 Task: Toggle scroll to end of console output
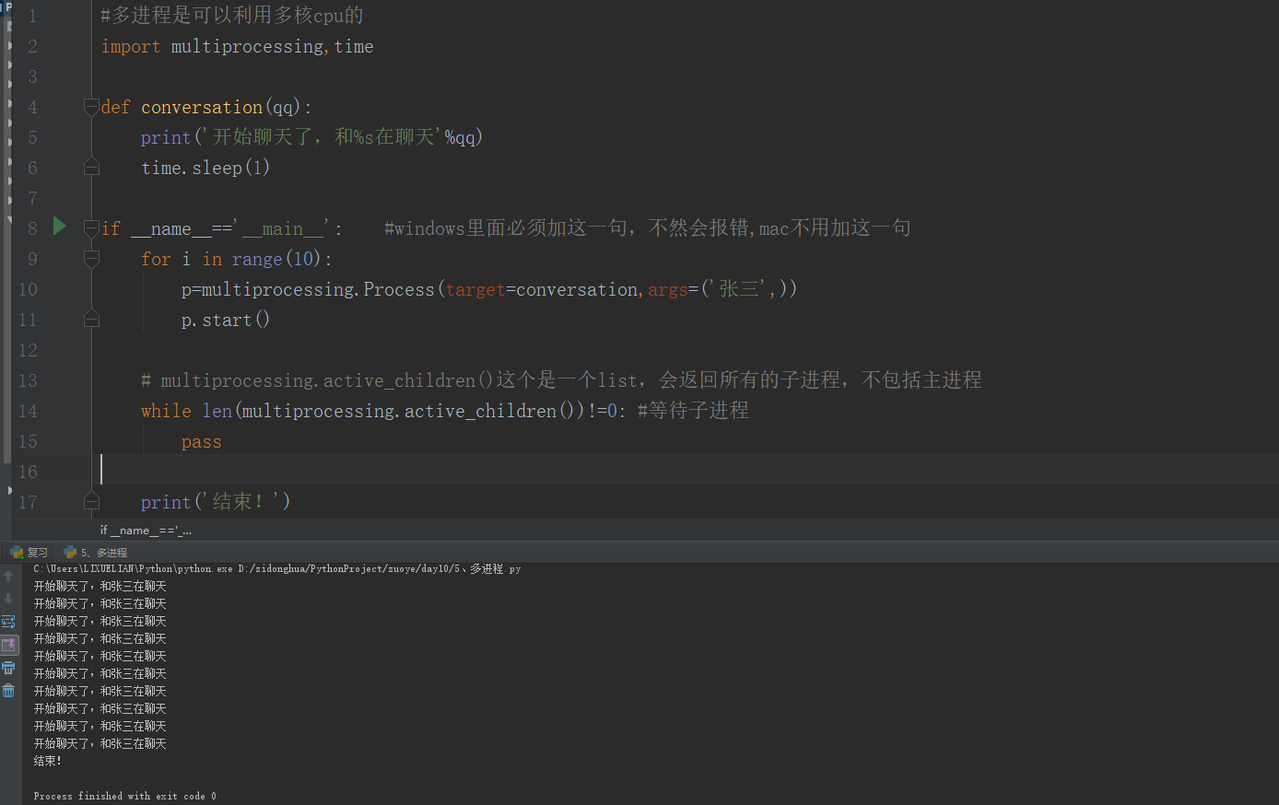coord(8,645)
